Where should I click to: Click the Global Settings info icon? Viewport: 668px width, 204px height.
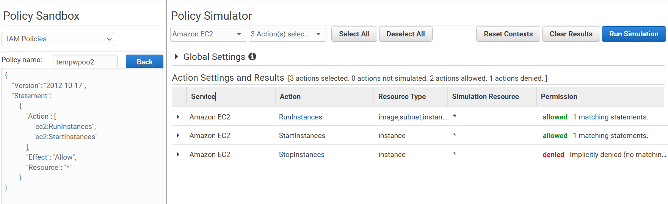pyautogui.click(x=252, y=57)
